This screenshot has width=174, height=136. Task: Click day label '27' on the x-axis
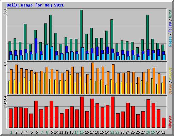[143, 132]
